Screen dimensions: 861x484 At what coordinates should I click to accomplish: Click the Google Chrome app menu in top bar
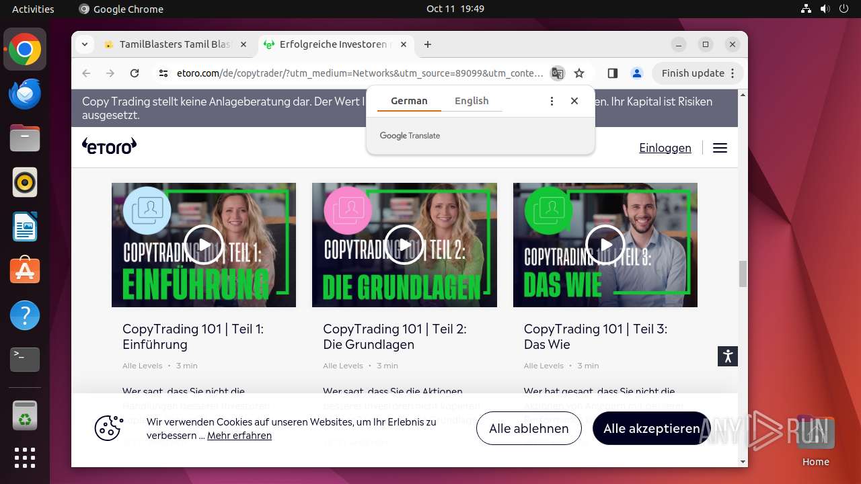tap(121, 9)
